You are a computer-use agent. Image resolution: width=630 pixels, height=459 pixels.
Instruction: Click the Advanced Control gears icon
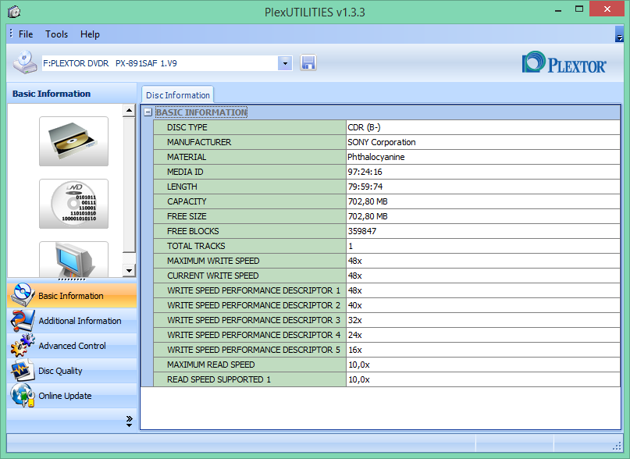[x=23, y=346]
